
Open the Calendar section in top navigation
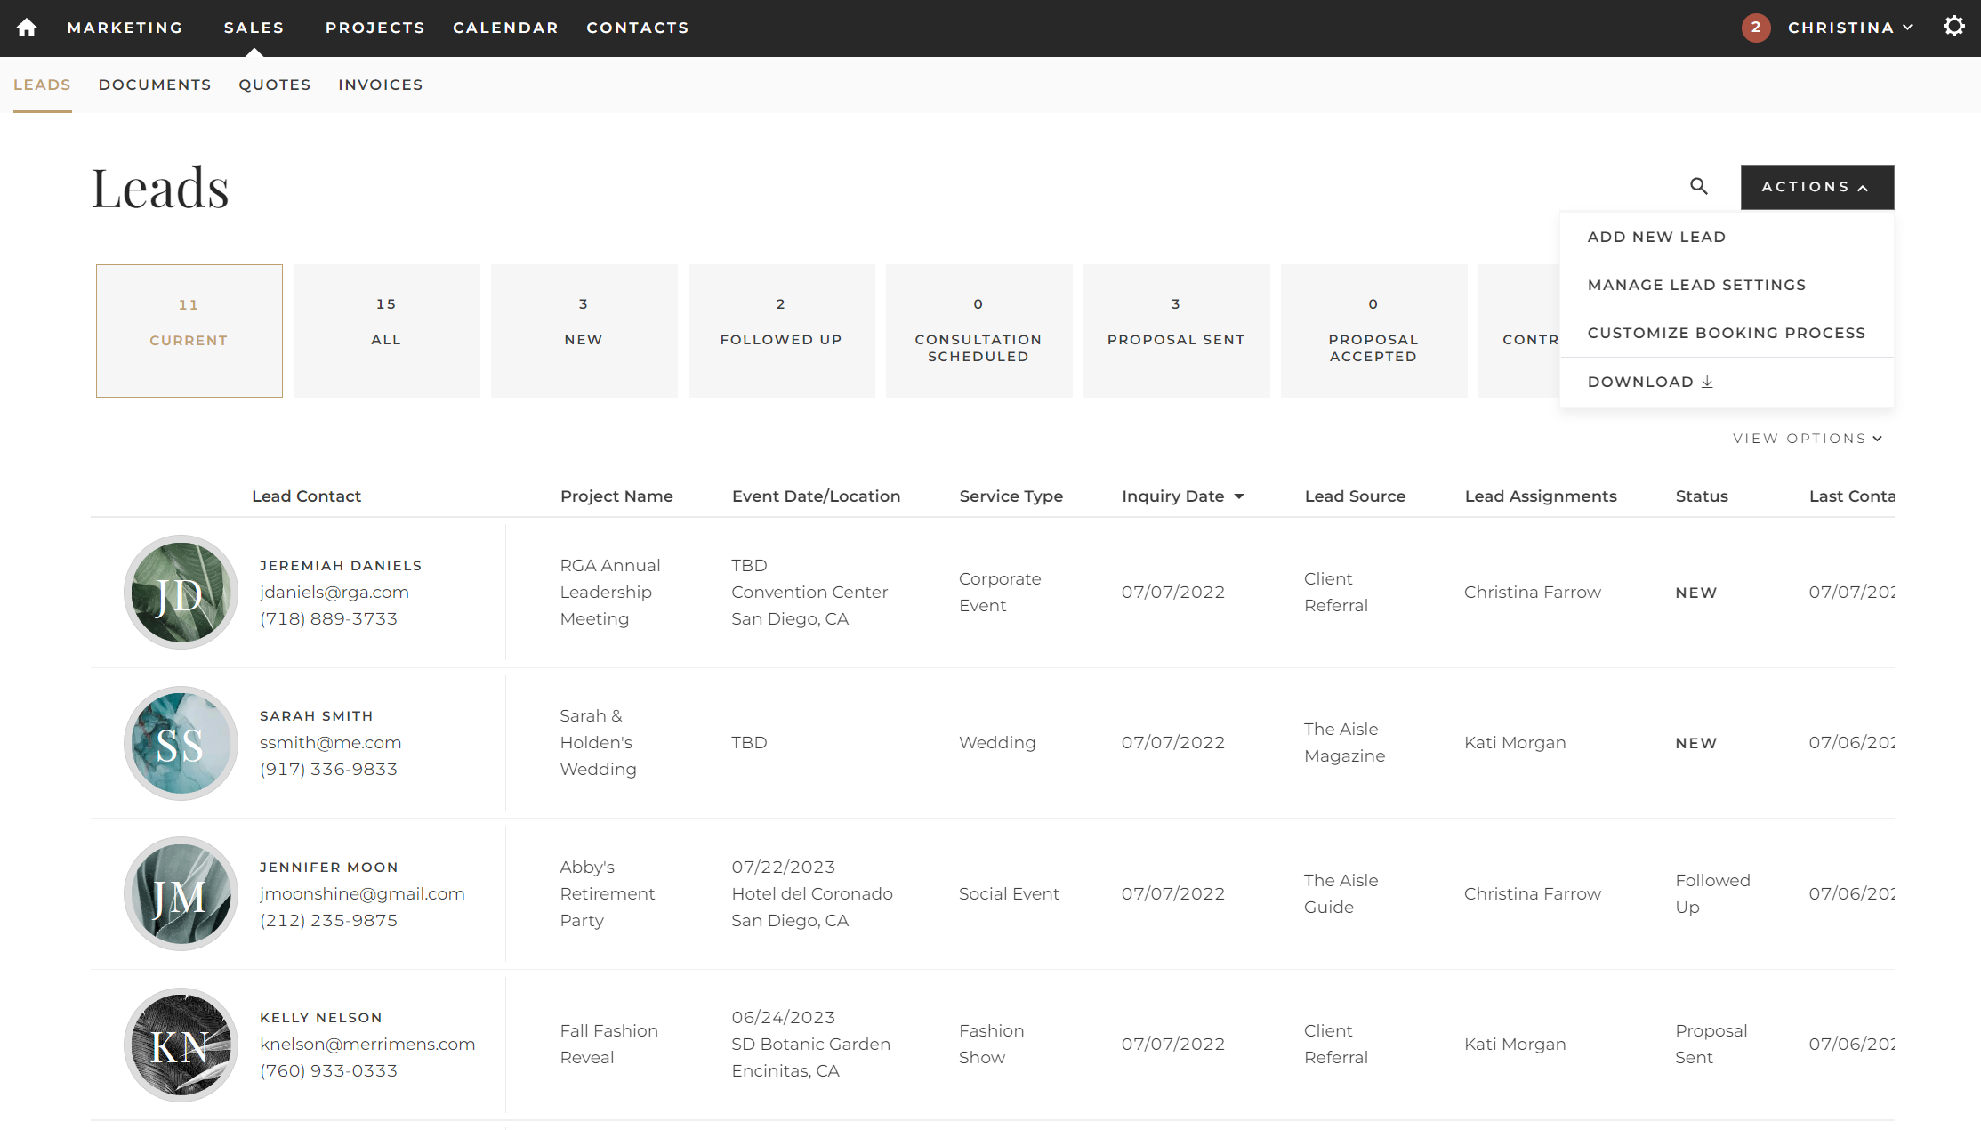[x=505, y=28]
